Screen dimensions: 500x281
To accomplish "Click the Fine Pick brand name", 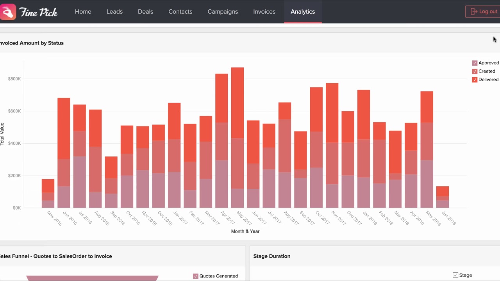I will [x=38, y=12].
